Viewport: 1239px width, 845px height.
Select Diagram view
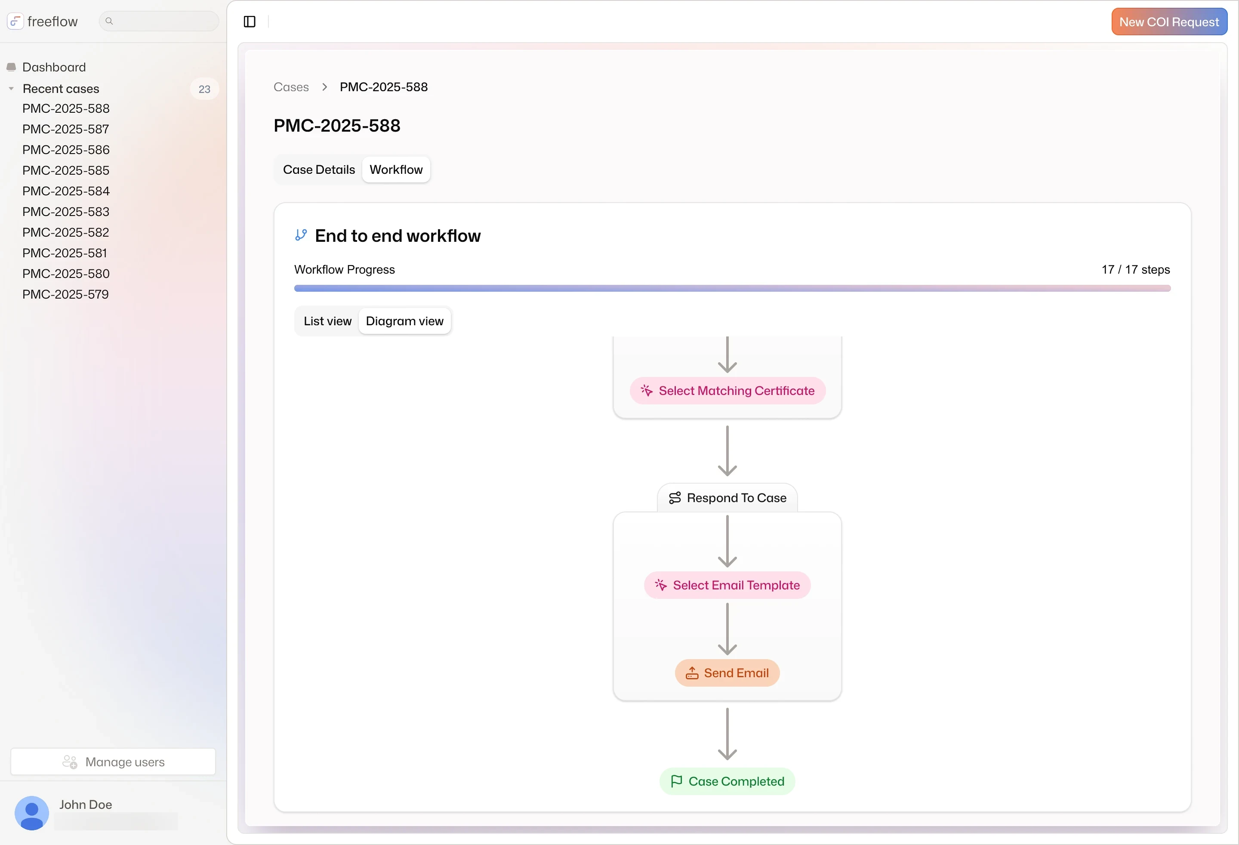(x=405, y=321)
